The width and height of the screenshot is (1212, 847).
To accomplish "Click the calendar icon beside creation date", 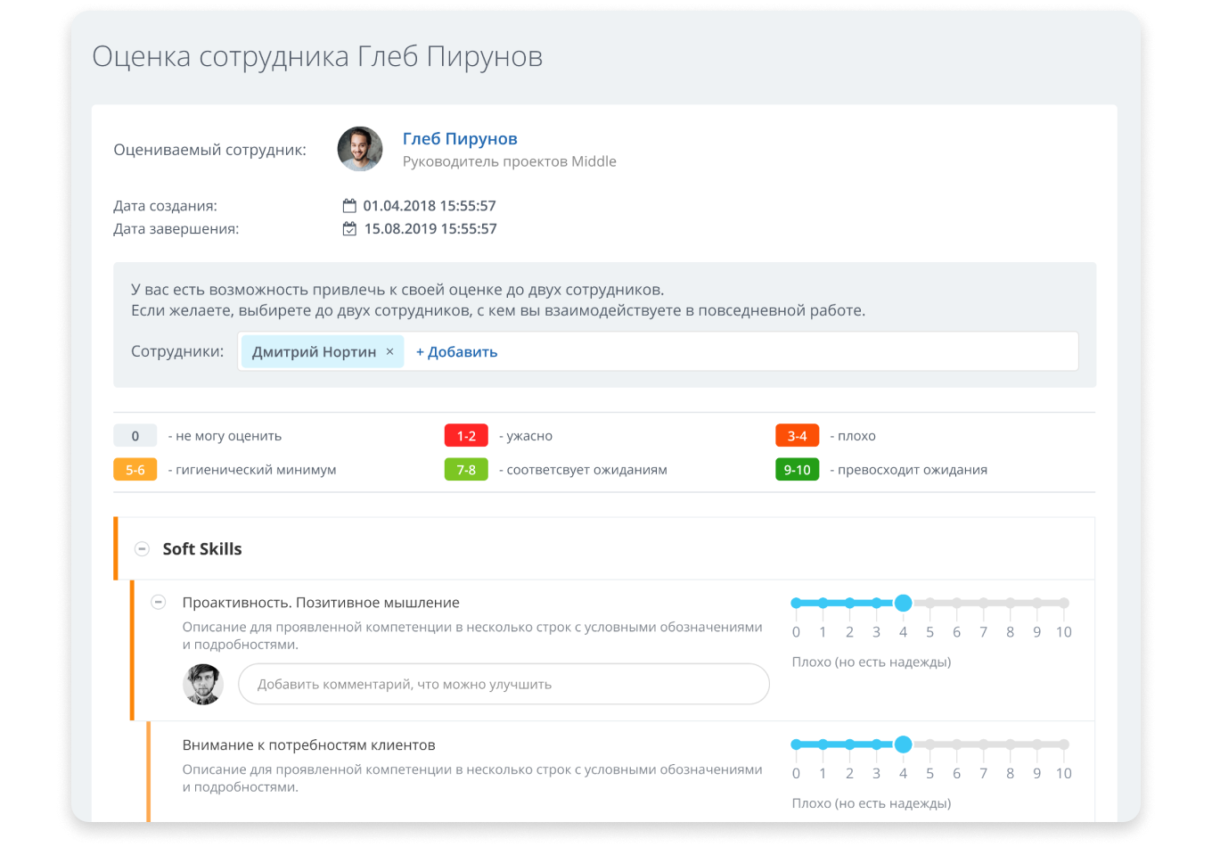I will (x=349, y=206).
